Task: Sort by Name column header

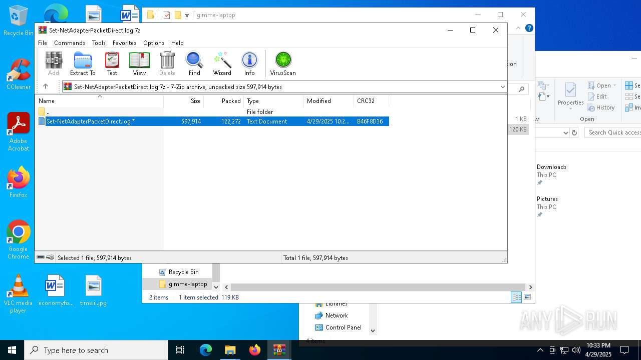Action: 99,101
